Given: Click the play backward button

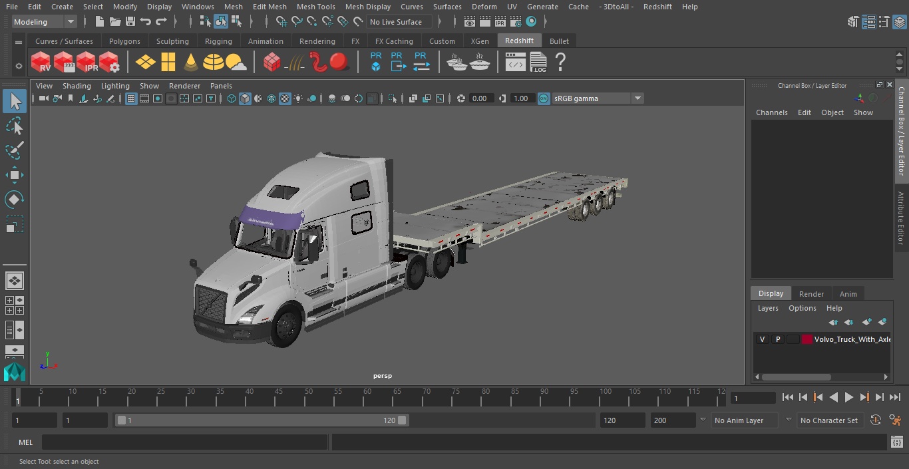Looking at the screenshot, I should pos(833,397).
